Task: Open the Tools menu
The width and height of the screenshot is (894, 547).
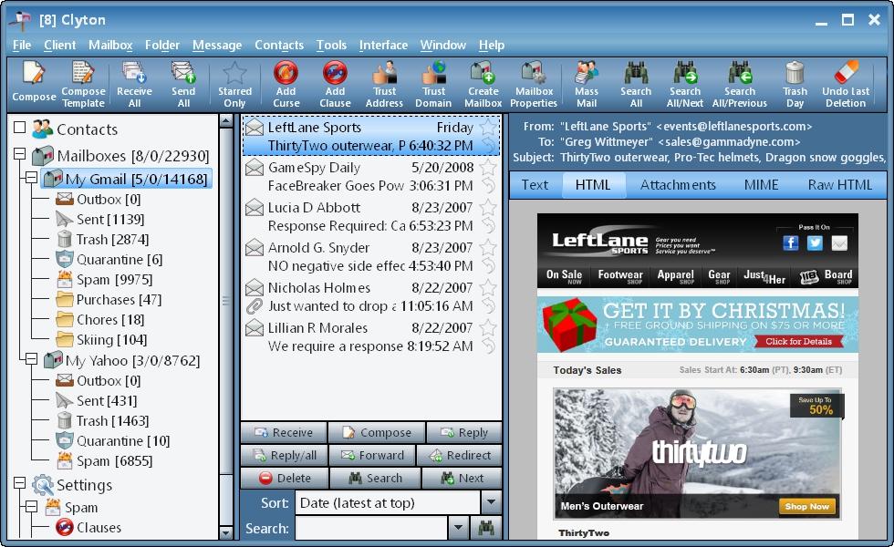Action: click(x=331, y=45)
